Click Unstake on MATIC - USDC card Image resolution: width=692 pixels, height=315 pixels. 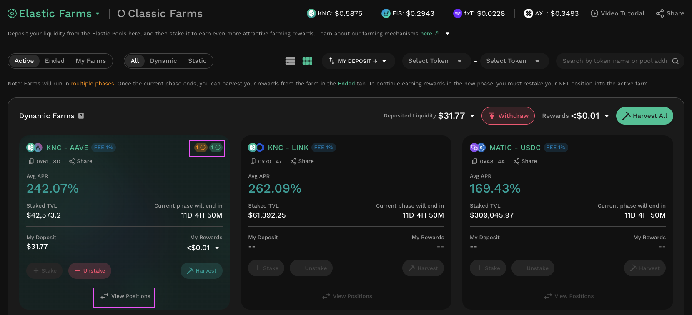[533, 268]
